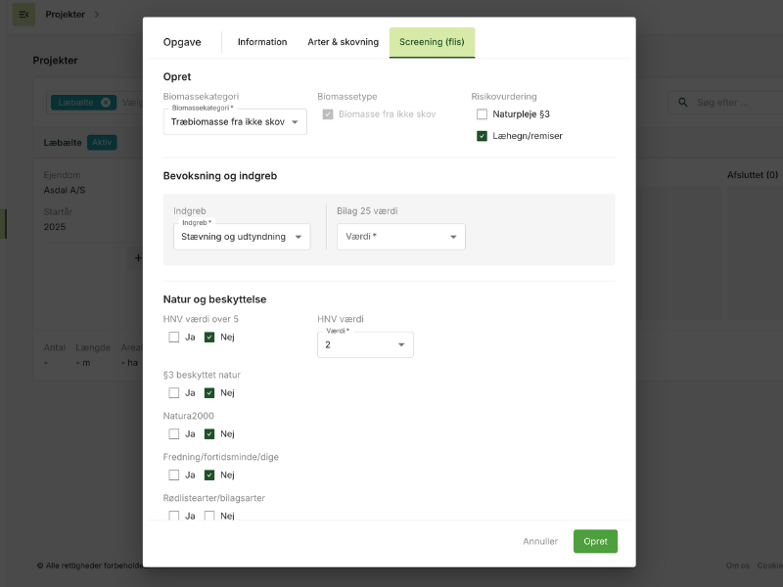Image resolution: width=783 pixels, height=587 pixels.
Task: Toggle Nej for Fredning/fortidsminde/dige
Action: click(209, 475)
